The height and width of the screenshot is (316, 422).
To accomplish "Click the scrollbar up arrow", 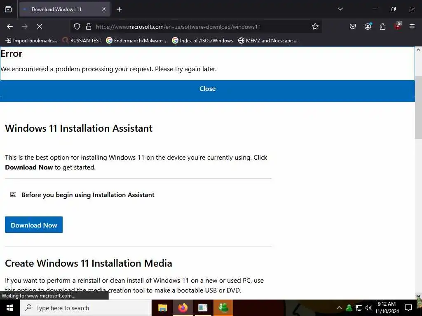I will [x=418, y=50].
